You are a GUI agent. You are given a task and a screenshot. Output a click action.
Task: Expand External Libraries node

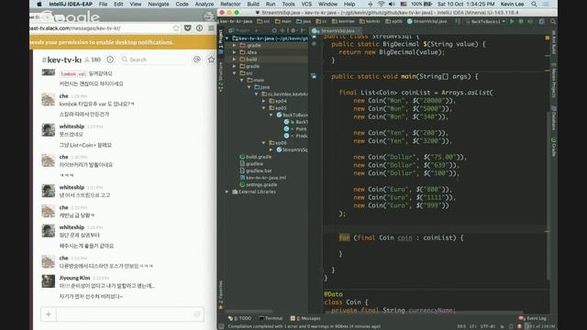pos(227,192)
